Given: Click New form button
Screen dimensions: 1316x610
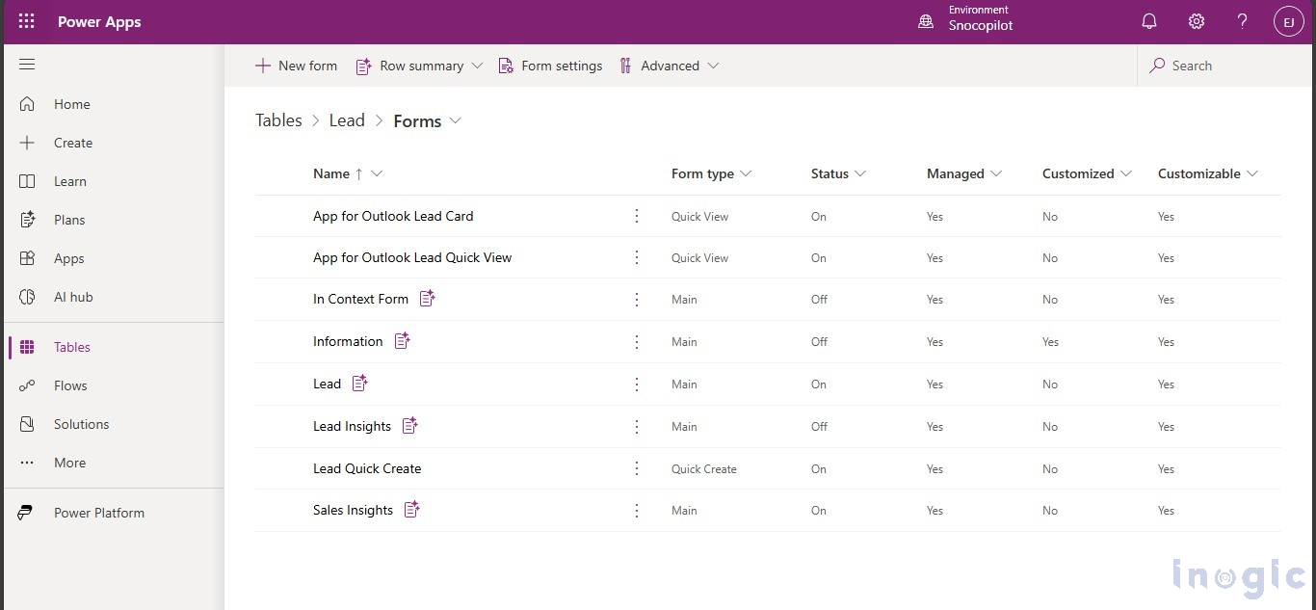Looking at the screenshot, I should [296, 66].
